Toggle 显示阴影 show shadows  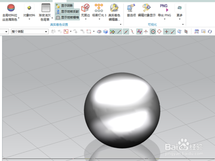click(x=64, y=6)
